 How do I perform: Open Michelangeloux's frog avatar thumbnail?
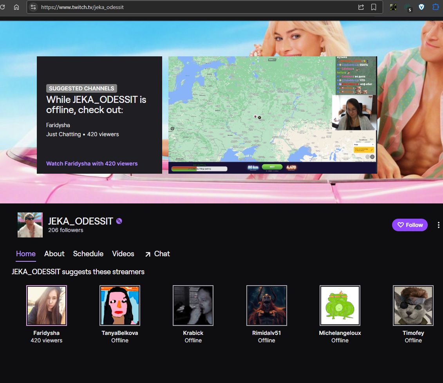tap(340, 306)
